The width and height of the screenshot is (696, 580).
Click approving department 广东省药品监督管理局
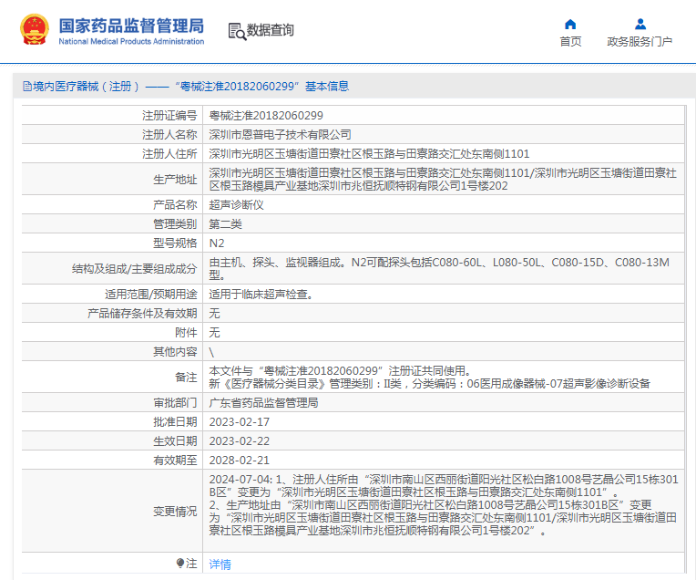click(263, 403)
